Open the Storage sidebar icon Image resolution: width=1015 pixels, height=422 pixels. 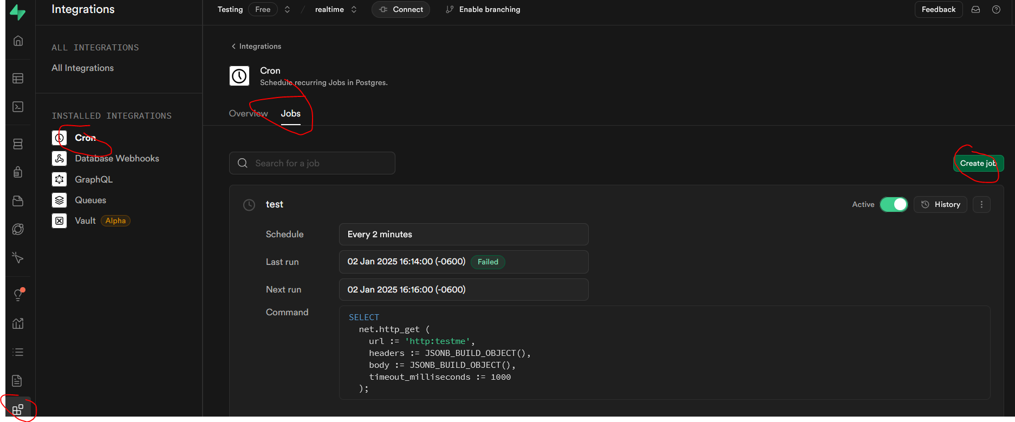point(18,201)
